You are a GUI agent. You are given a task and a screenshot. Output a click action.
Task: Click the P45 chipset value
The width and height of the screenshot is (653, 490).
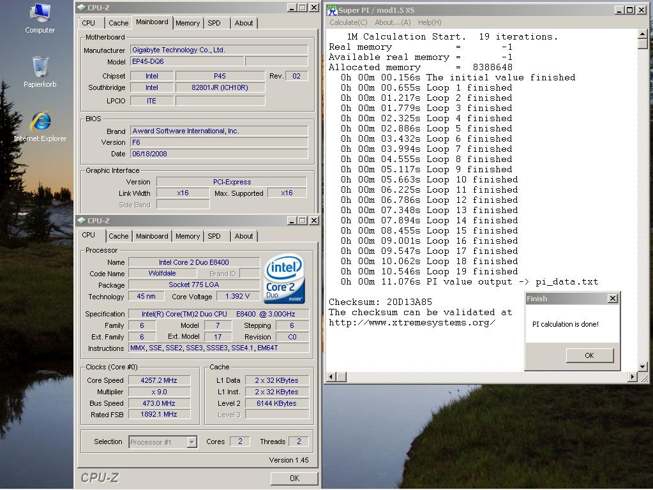(x=220, y=76)
